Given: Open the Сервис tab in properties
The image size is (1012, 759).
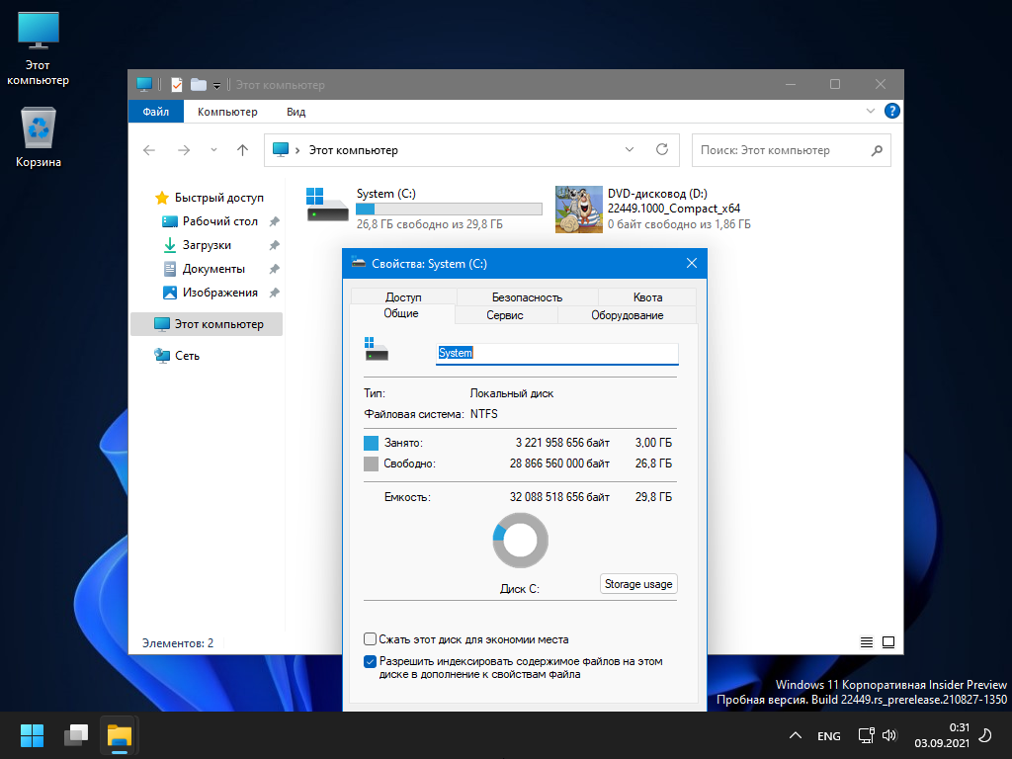Looking at the screenshot, I should pos(505,315).
